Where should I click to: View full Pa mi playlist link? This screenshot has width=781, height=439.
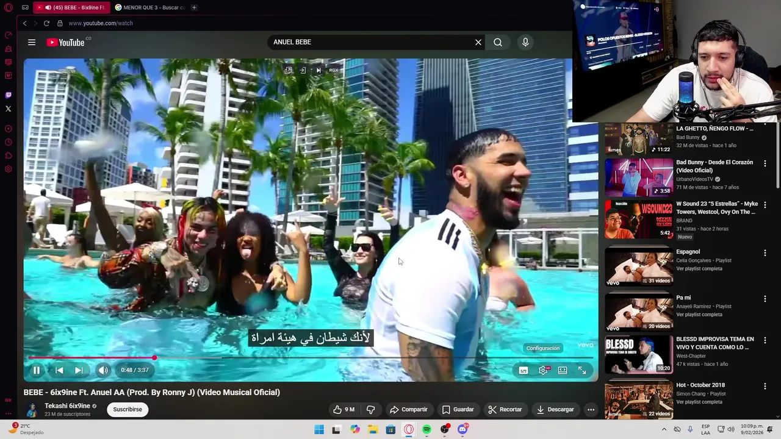coord(699,315)
